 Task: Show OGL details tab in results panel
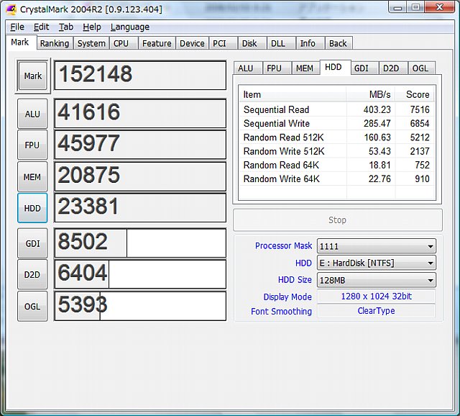coord(420,68)
